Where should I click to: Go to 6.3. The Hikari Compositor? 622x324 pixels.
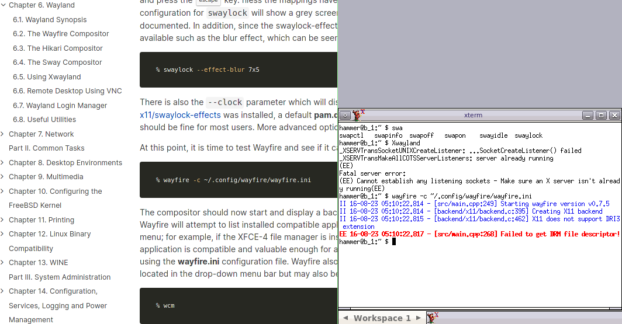pyautogui.click(x=57, y=48)
